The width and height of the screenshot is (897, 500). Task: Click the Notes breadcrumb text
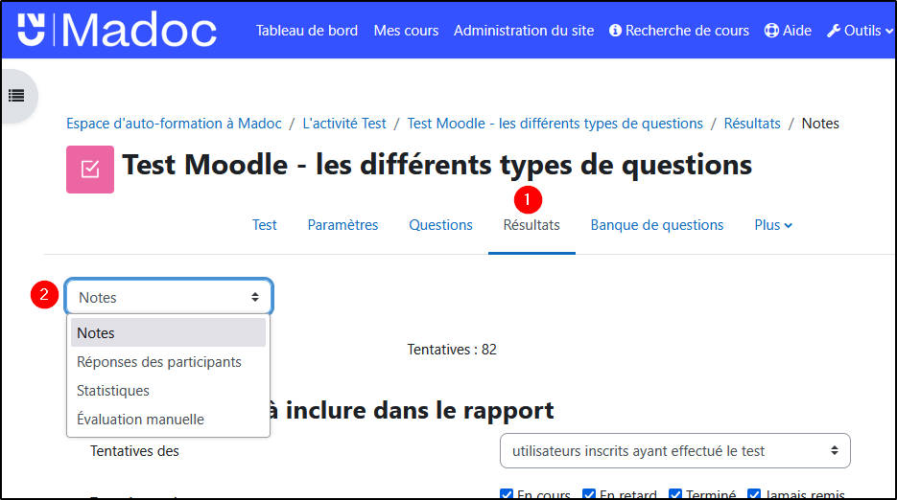click(820, 124)
